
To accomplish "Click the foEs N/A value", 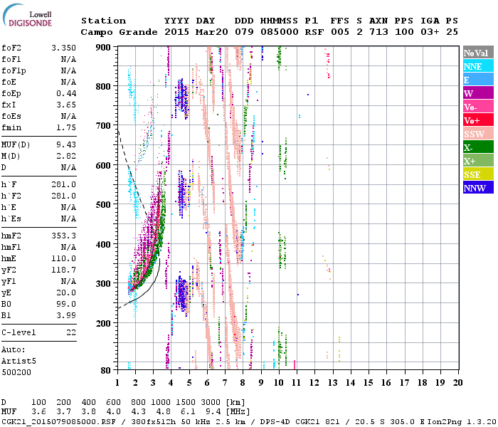I will 68,116.
